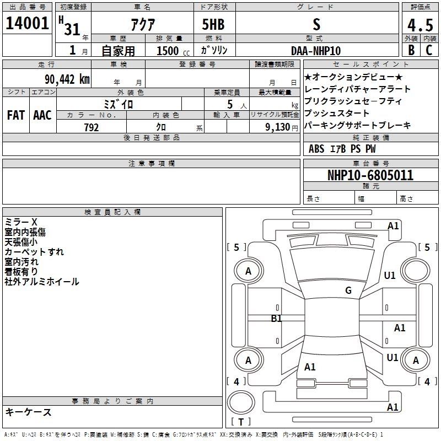
Task: Click the 4.5 overall evaluation score
Action: (420, 26)
